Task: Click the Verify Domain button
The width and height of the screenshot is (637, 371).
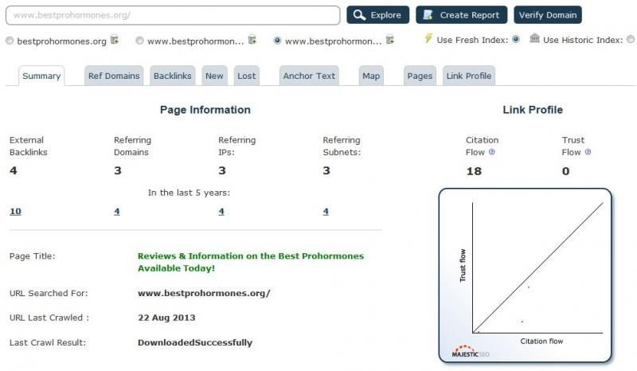Action: coord(548,15)
